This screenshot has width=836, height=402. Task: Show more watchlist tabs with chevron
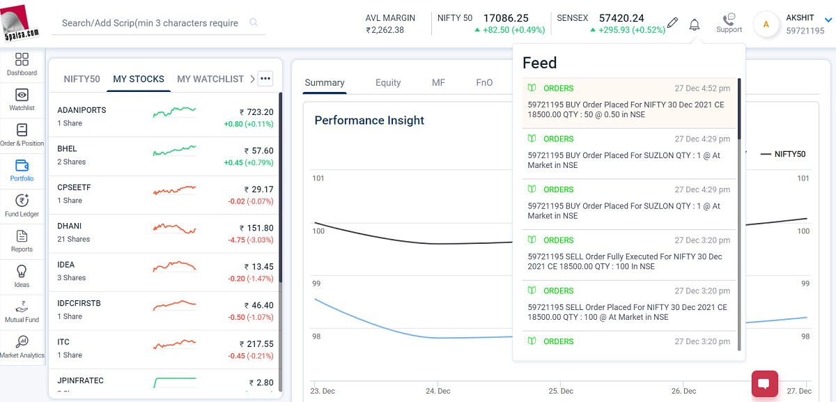251,79
